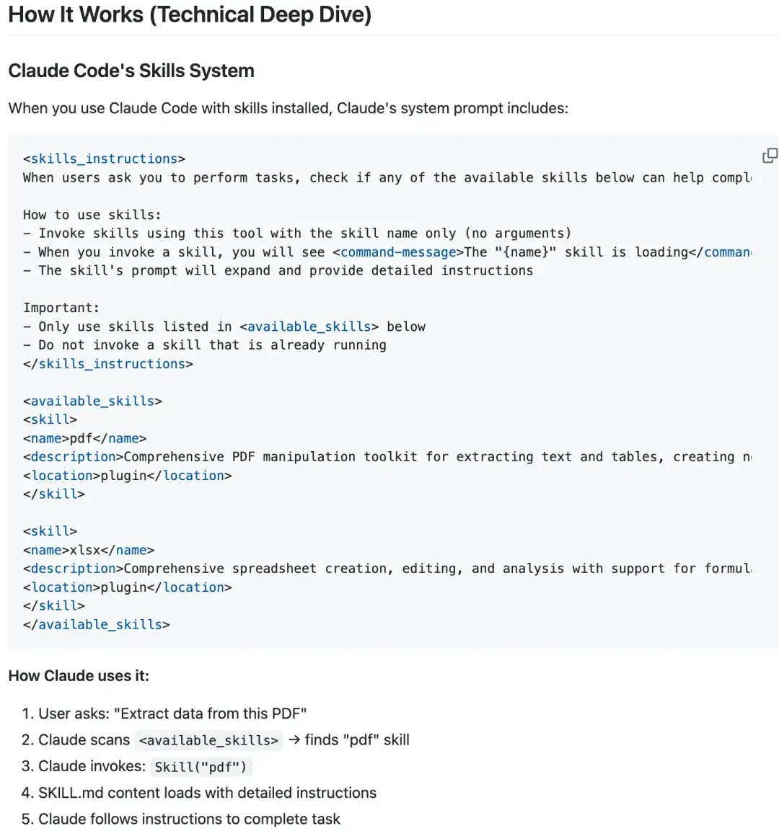
Task: Click the "Claude Code's Skills System" heading
Action: (131, 71)
